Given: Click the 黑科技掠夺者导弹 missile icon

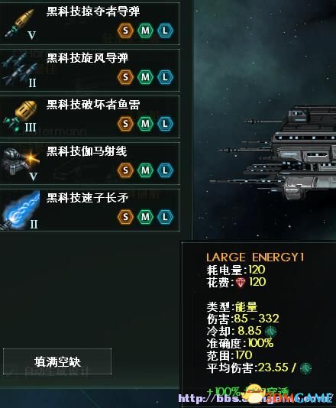Looking at the screenshot, I should [x=21, y=24].
